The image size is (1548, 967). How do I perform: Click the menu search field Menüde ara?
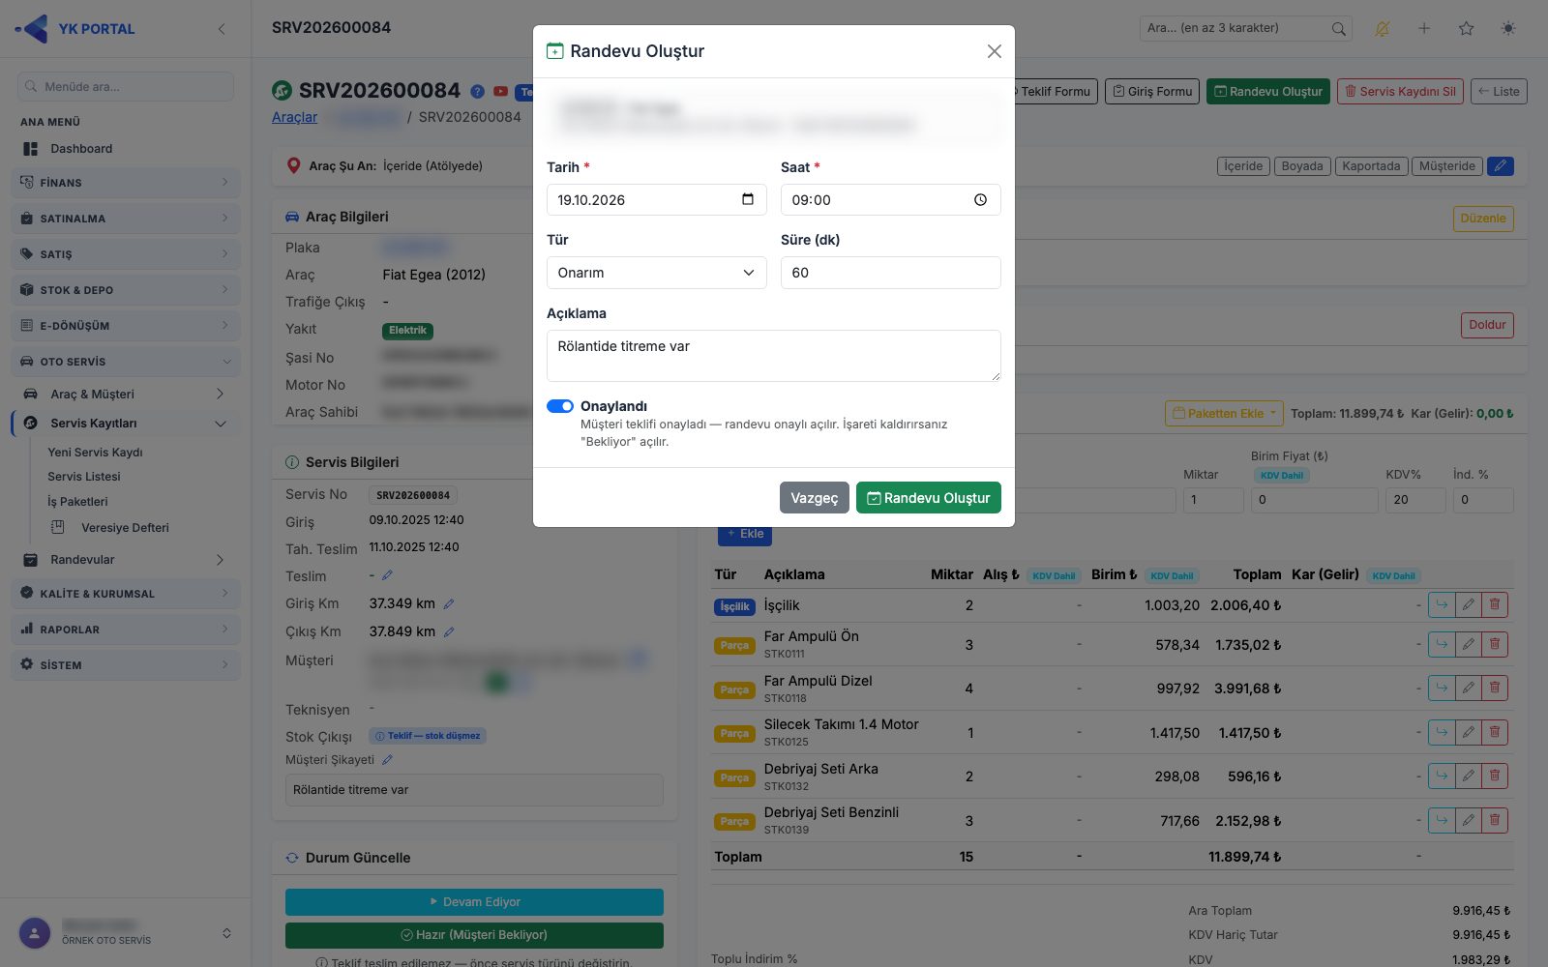pos(126,86)
